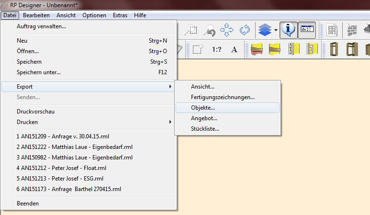Select Stückliste... export option

(x=227, y=129)
